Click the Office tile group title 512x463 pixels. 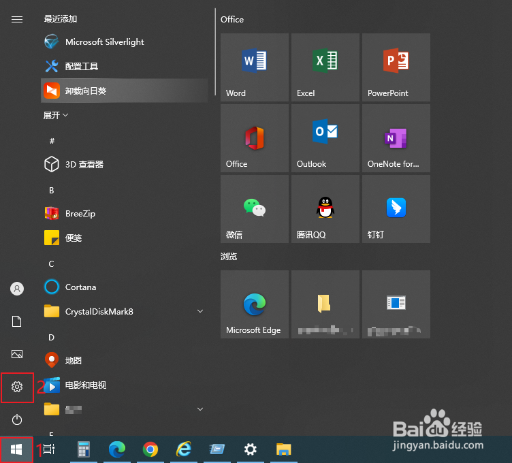click(x=232, y=20)
